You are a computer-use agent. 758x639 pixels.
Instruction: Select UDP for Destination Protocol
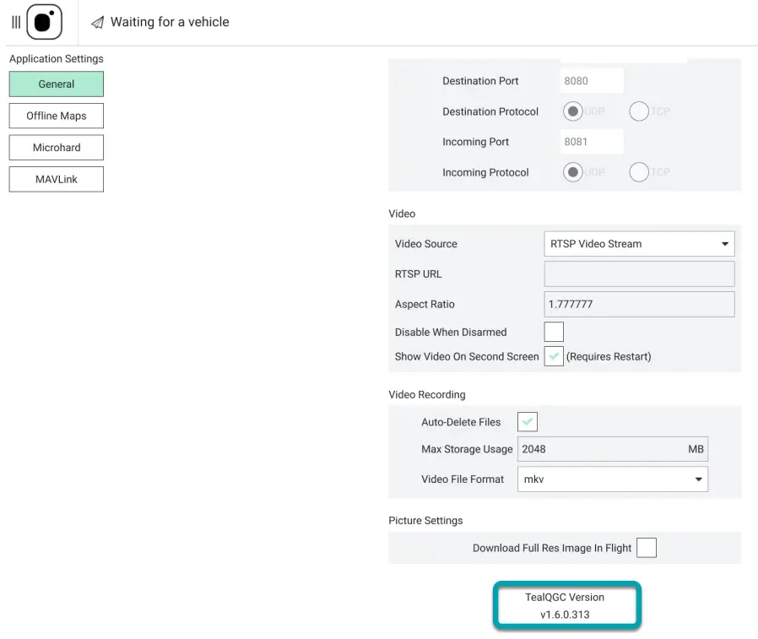(x=574, y=111)
